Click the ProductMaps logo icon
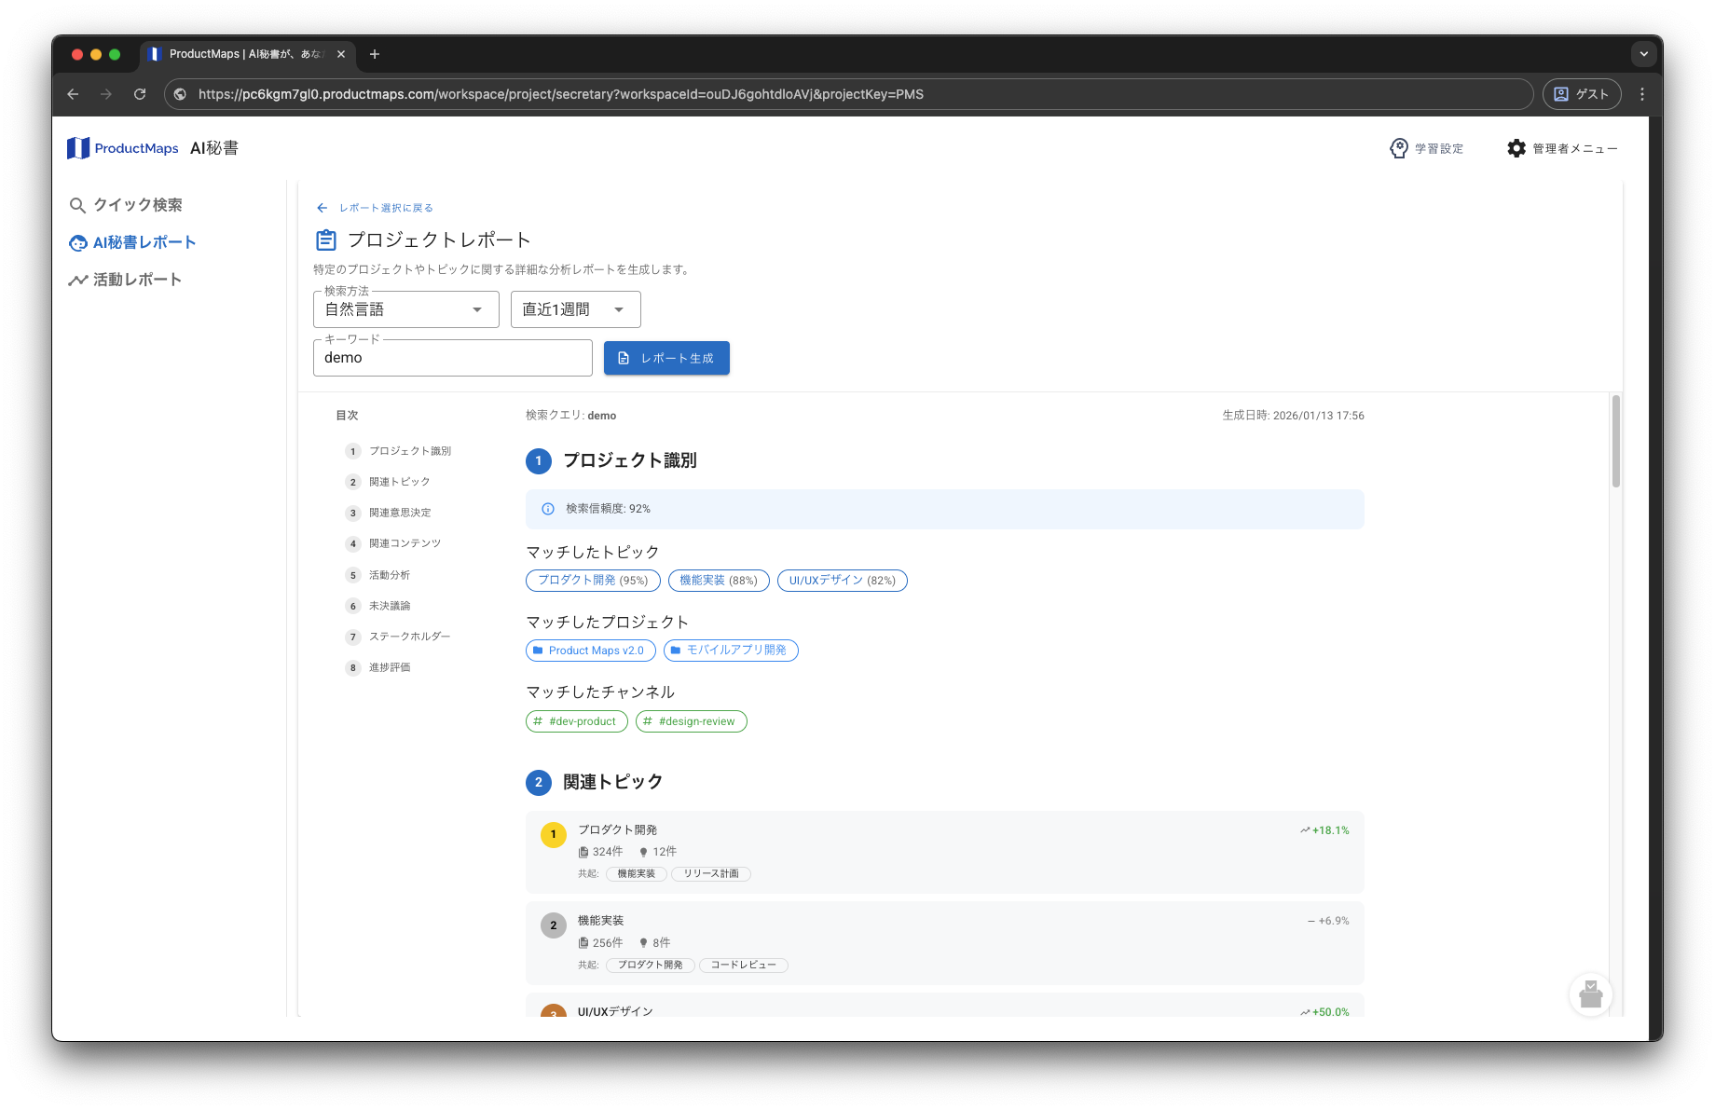This screenshot has height=1110, width=1715. click(x=78, y=148)
